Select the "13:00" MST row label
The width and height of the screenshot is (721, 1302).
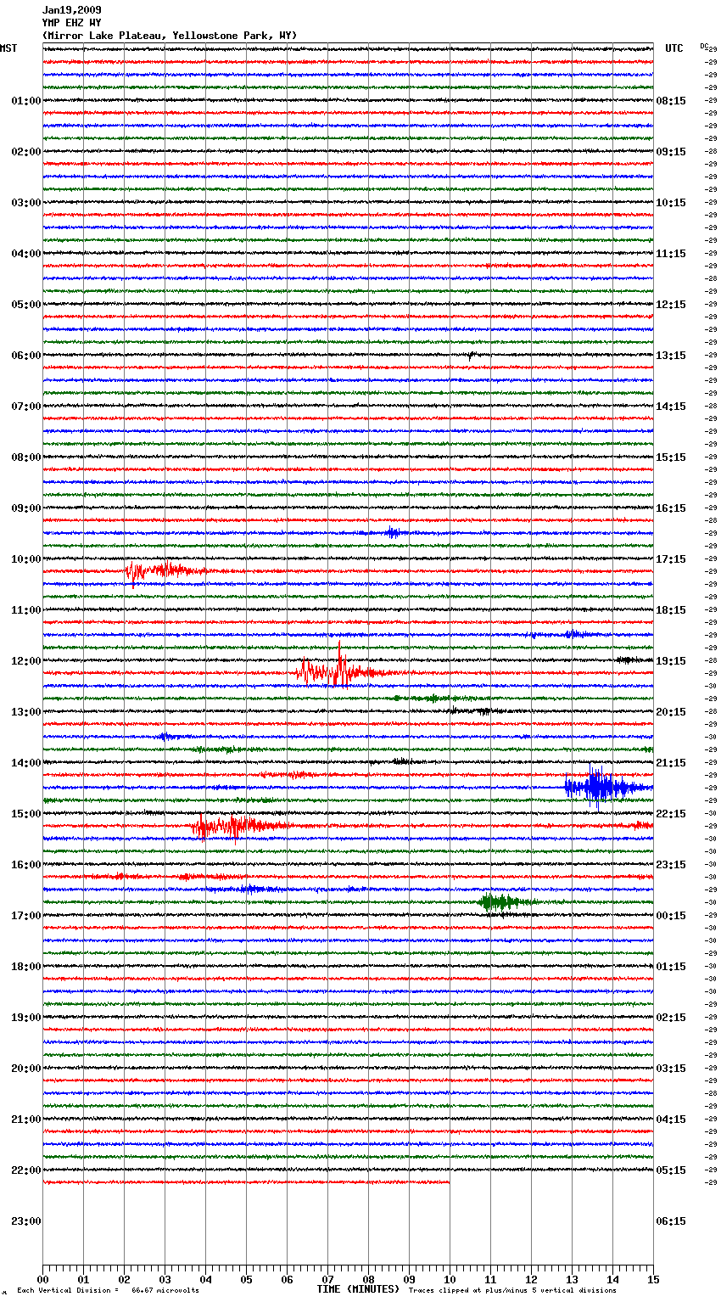point(26,712)
